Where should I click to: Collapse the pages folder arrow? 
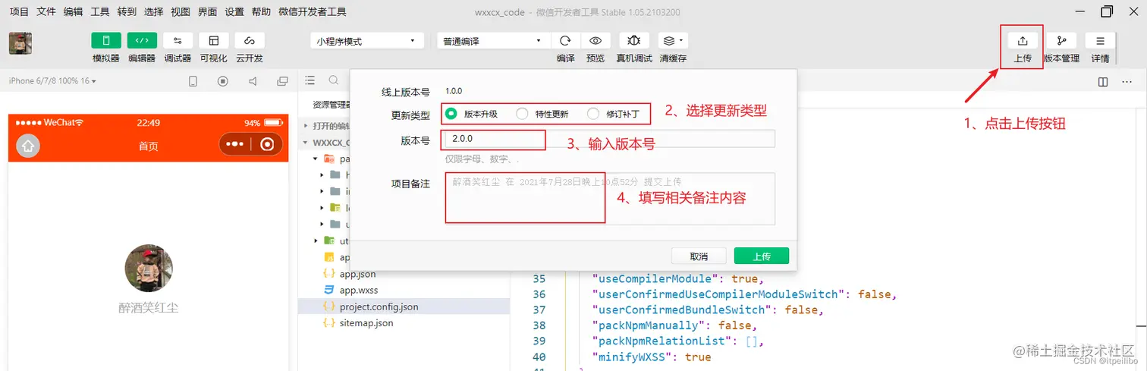[x=315, y=159]
